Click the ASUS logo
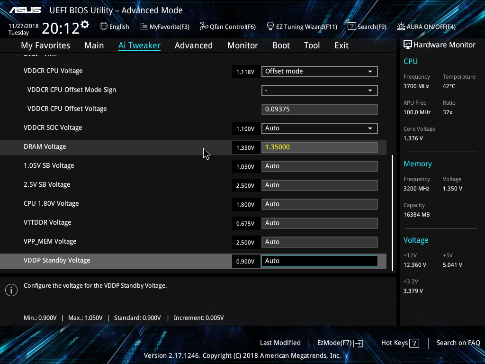 25,10
